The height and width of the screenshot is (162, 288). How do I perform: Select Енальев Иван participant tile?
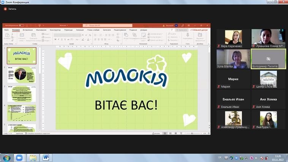point(233,99)
